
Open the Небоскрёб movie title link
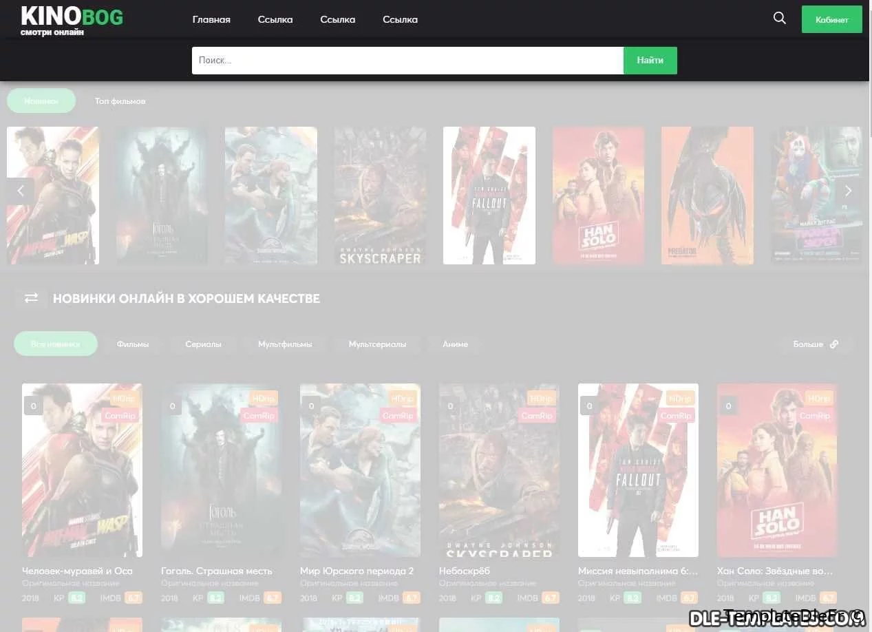pos(465,571)
